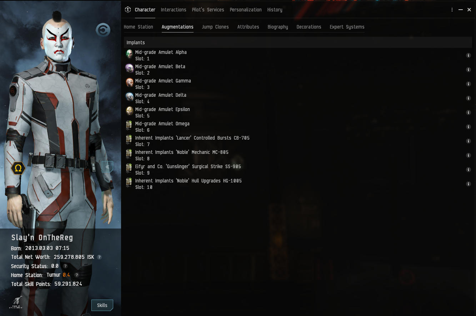Image resolution: width=476 pixels, height=316 pixels.
Task: Close the character sheet window
Action: (469, 10)
